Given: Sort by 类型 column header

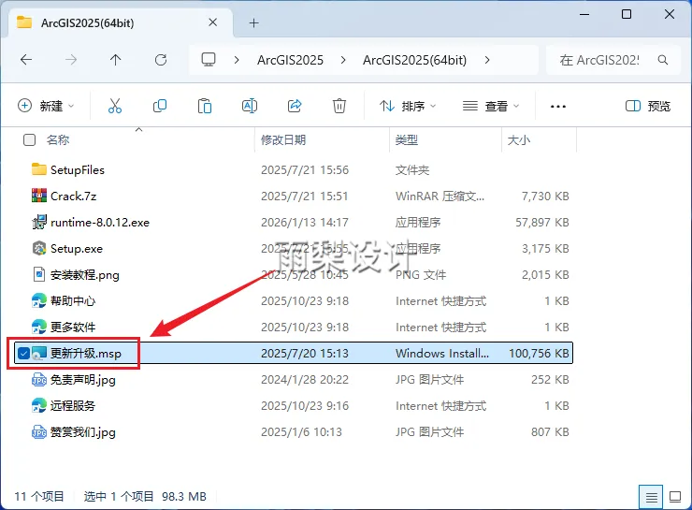Looking at the screenshot, I should click(407, 140).
